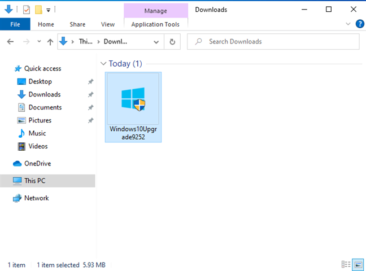Screen dimensions: 366x271
Task: Click '1 item' in the status bar
Action: tap(16, 265)
